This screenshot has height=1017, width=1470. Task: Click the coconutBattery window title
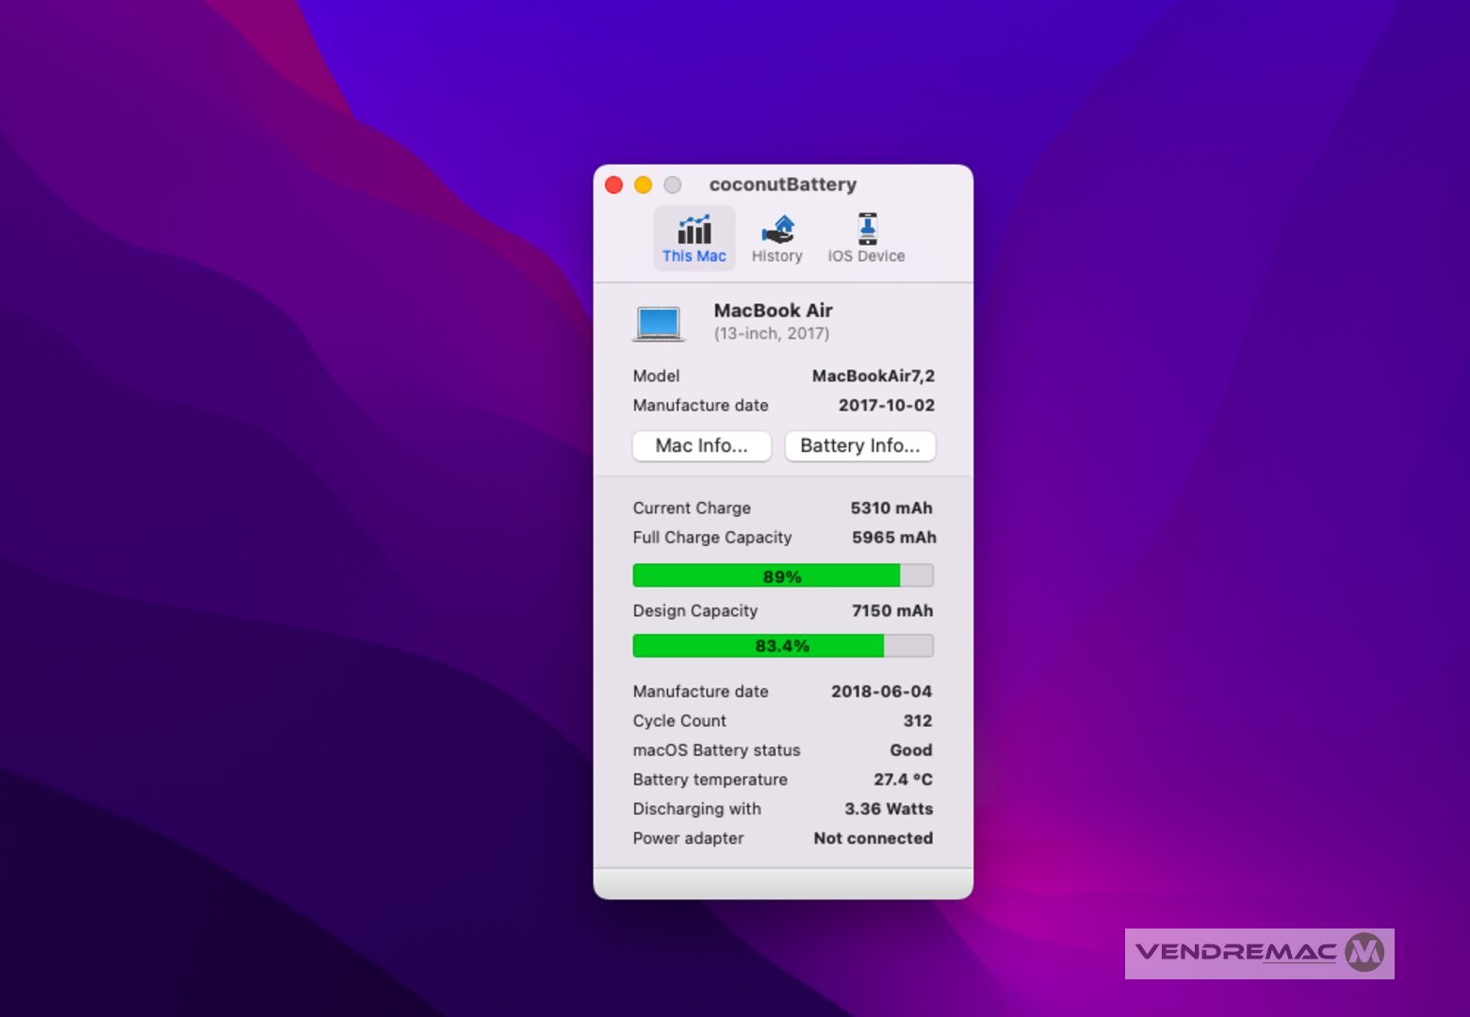(782, 185)
